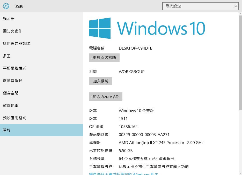Open the 顯示器 settings page
The height and width of the screenshot is (175, 242).
coord(41,19)
